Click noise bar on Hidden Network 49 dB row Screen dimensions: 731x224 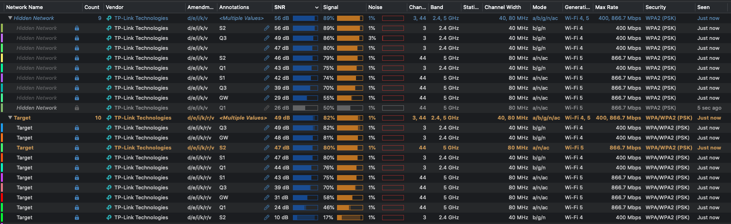[393, 38]
